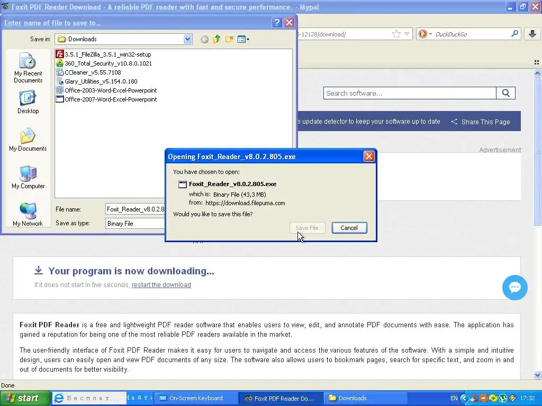Close the Enter name of file dialog
This screenshot has height=406, width=542.
point(289,22)
